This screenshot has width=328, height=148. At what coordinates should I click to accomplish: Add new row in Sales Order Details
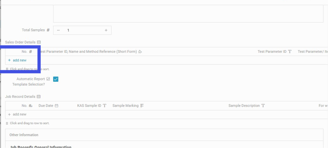pyautogui.click(x=17, y=60)
